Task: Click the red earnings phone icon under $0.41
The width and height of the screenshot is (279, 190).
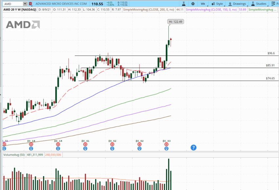Action: point(85,144)
